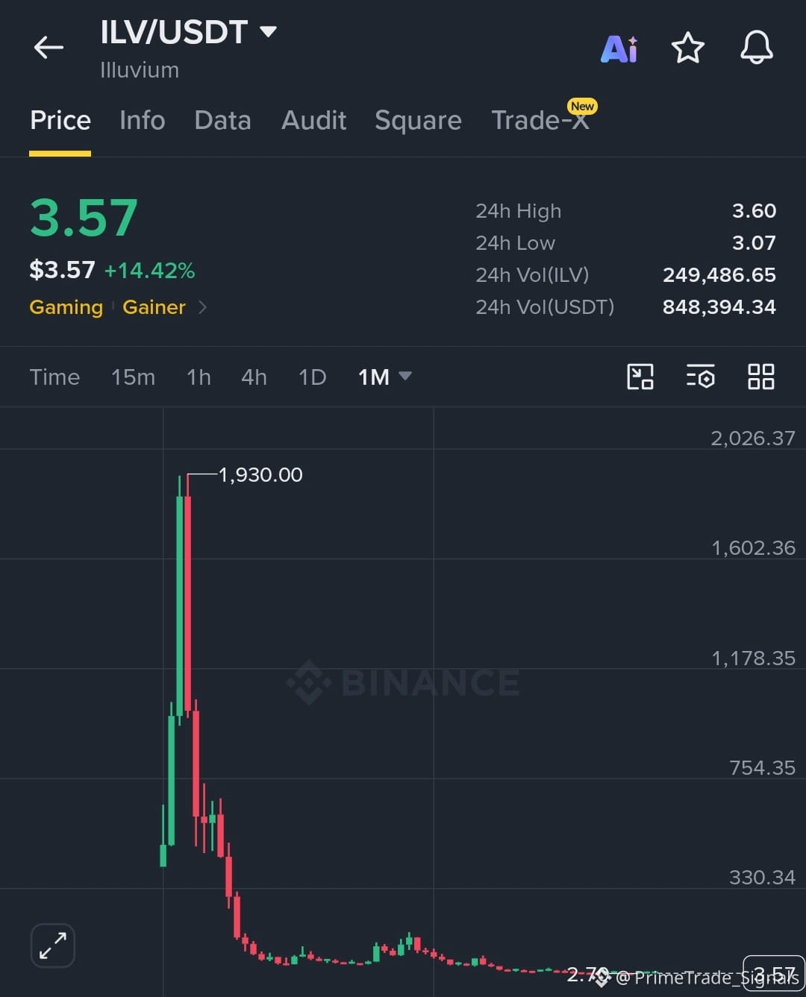Set a price alert bell
Viewport: 806px width, 997px height.
756,48
